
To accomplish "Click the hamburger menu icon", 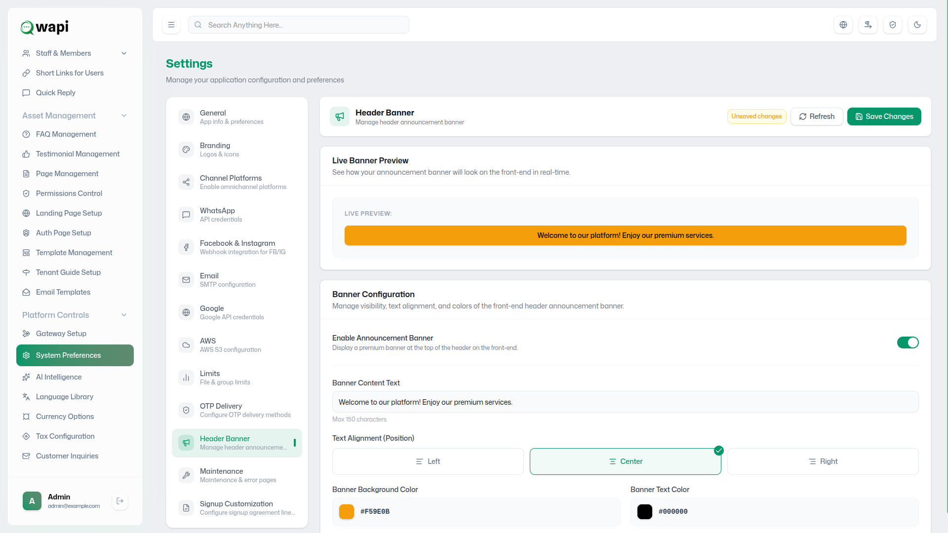I will 171,25.
